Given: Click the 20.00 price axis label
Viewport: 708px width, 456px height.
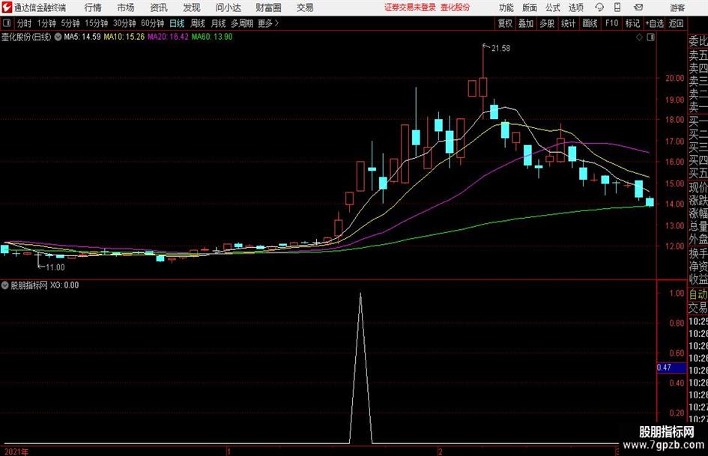Looking at the screenshot, I should tap(674, 78).
